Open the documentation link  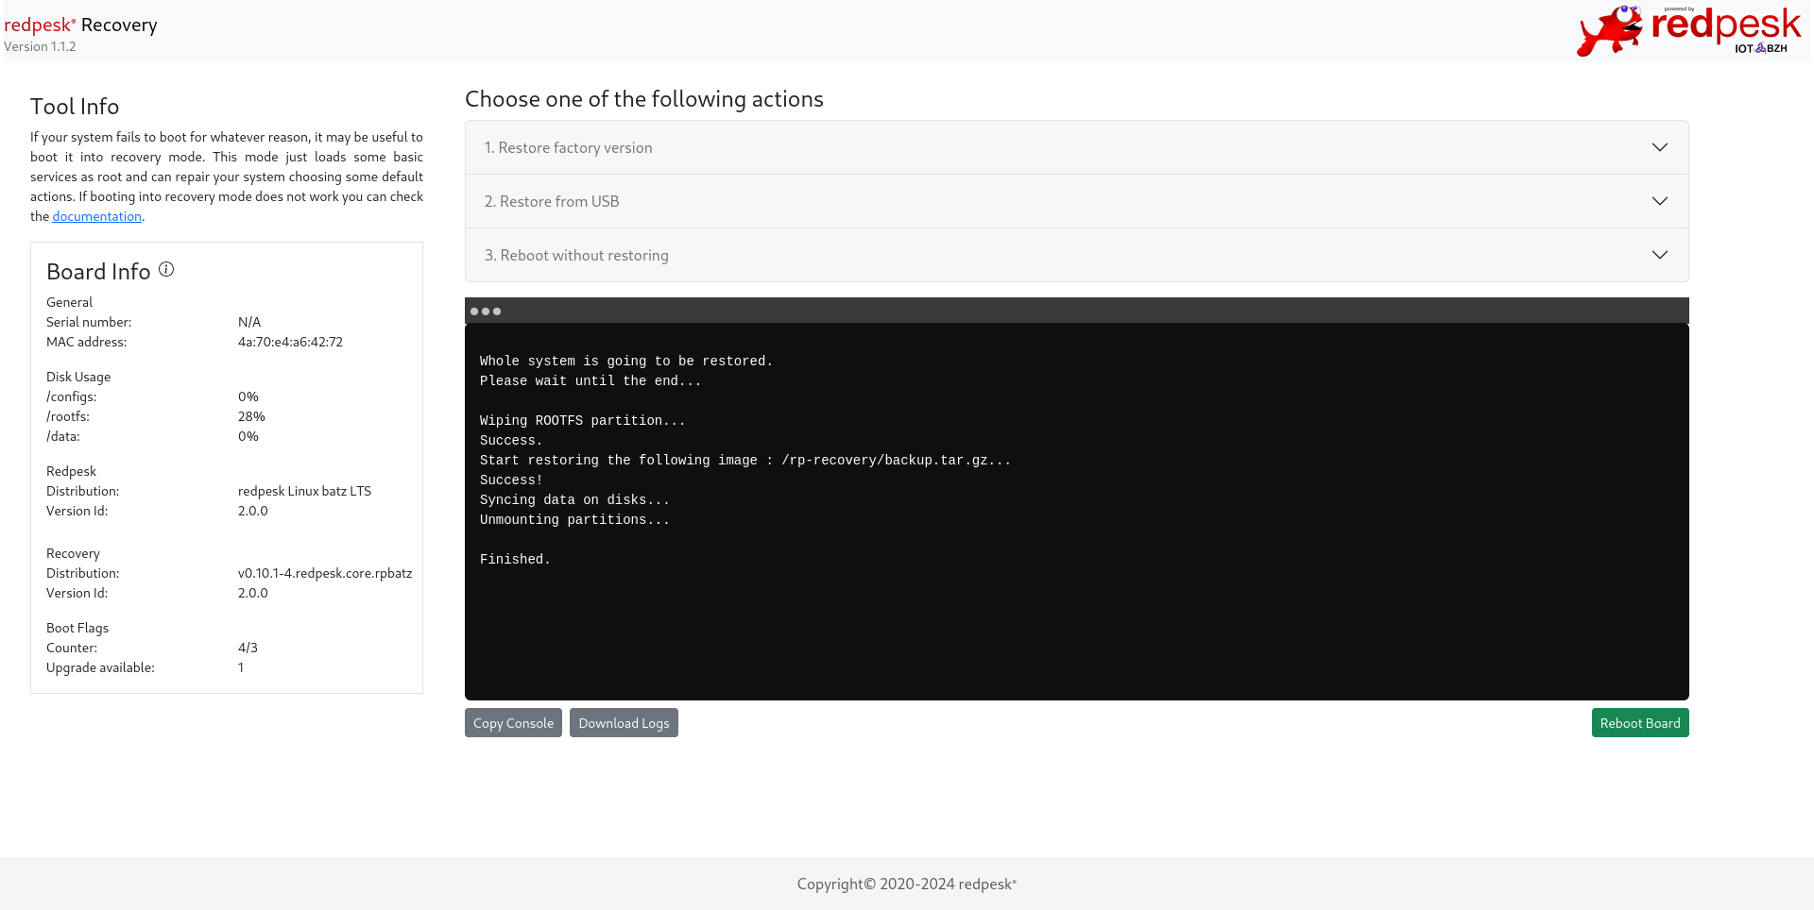[96, 216]
